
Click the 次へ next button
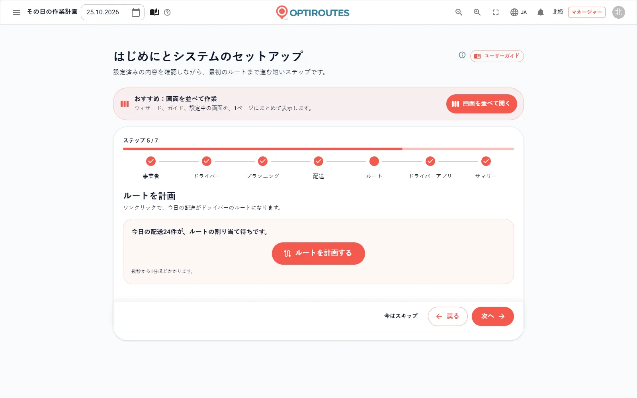pos(493,316)
